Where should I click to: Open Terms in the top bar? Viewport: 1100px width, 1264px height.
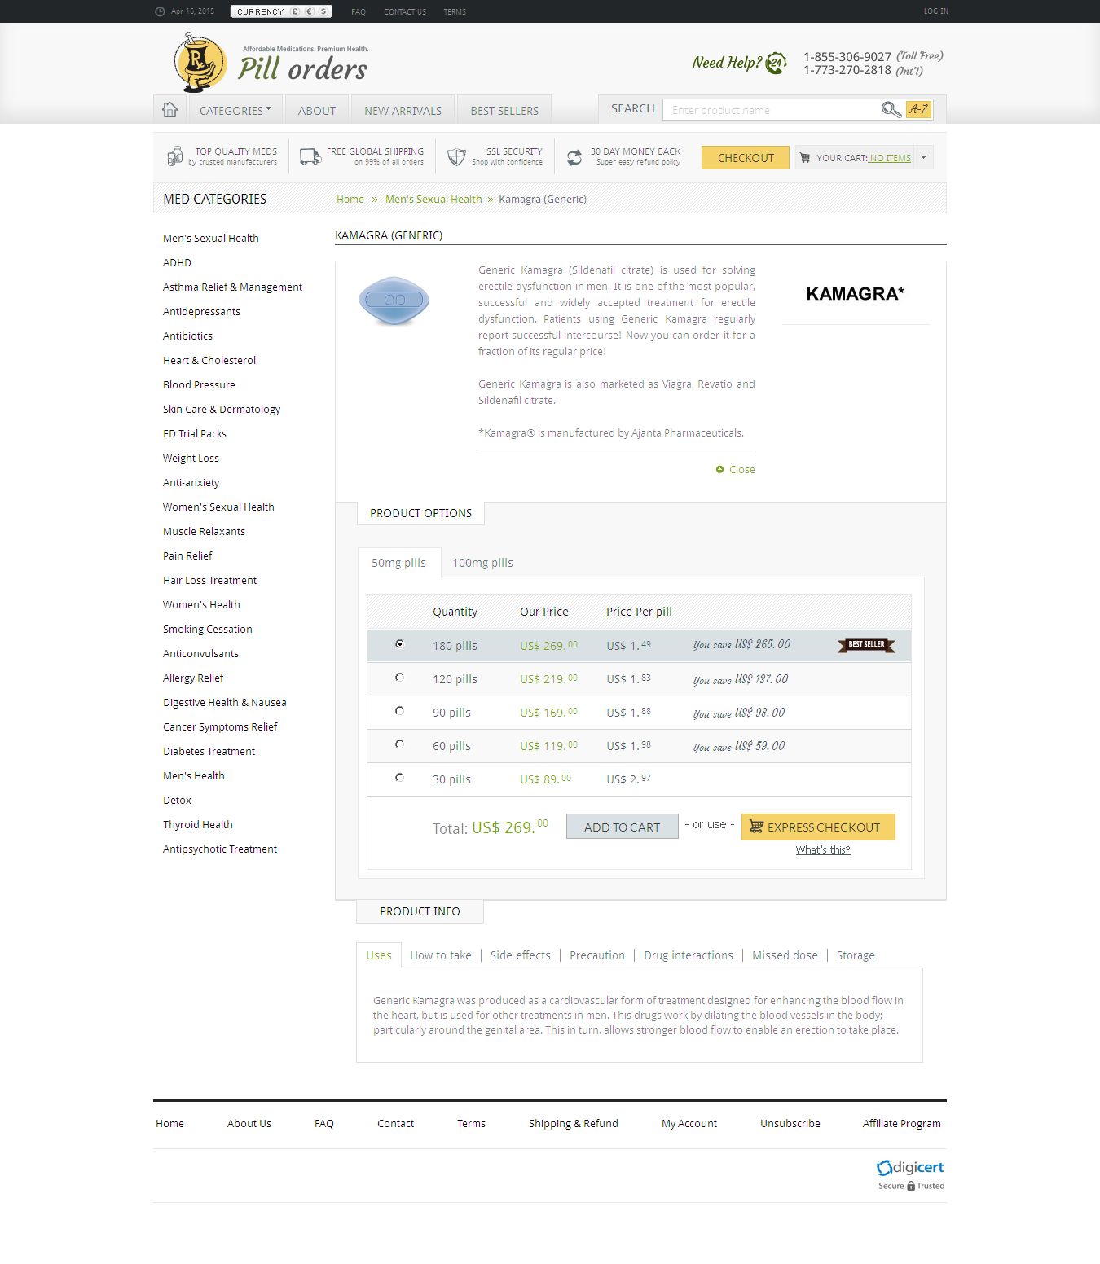pos(455,11)
